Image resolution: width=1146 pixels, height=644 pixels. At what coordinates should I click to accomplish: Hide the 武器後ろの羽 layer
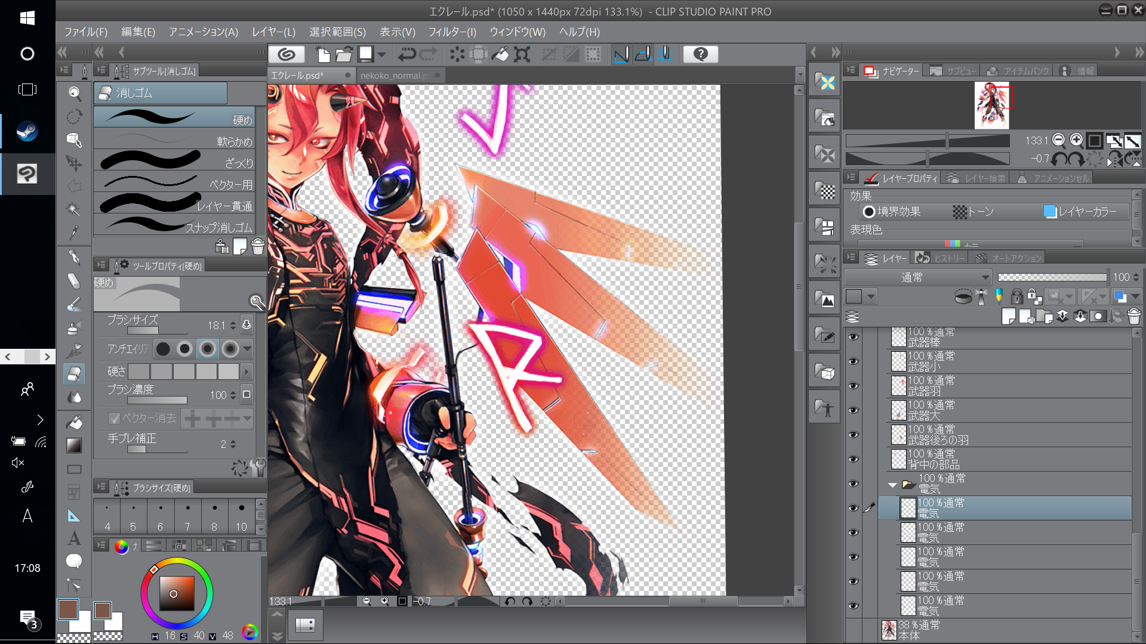coord(854,435)
